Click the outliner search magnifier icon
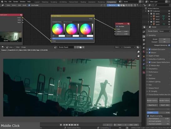The height and width of the screenshot is (129, 171). [x=156, y=5]
